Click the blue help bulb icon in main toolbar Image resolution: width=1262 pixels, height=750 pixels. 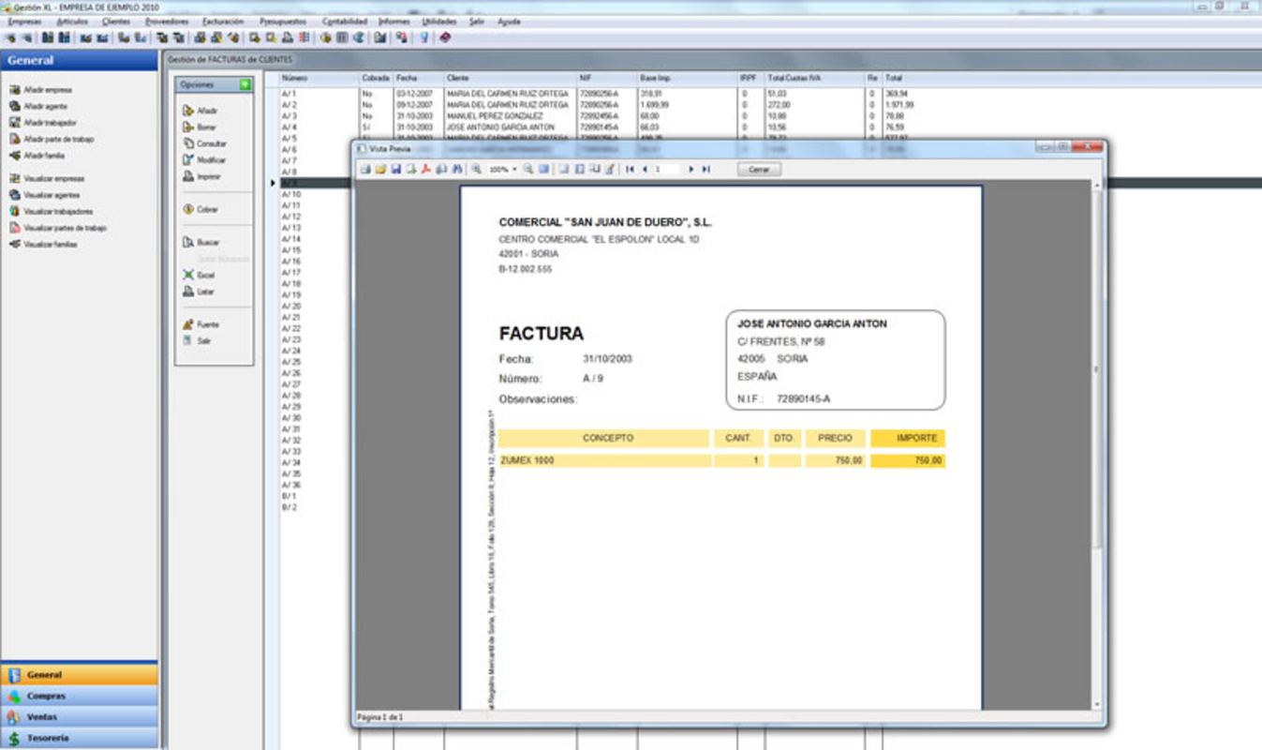[423, 37]
